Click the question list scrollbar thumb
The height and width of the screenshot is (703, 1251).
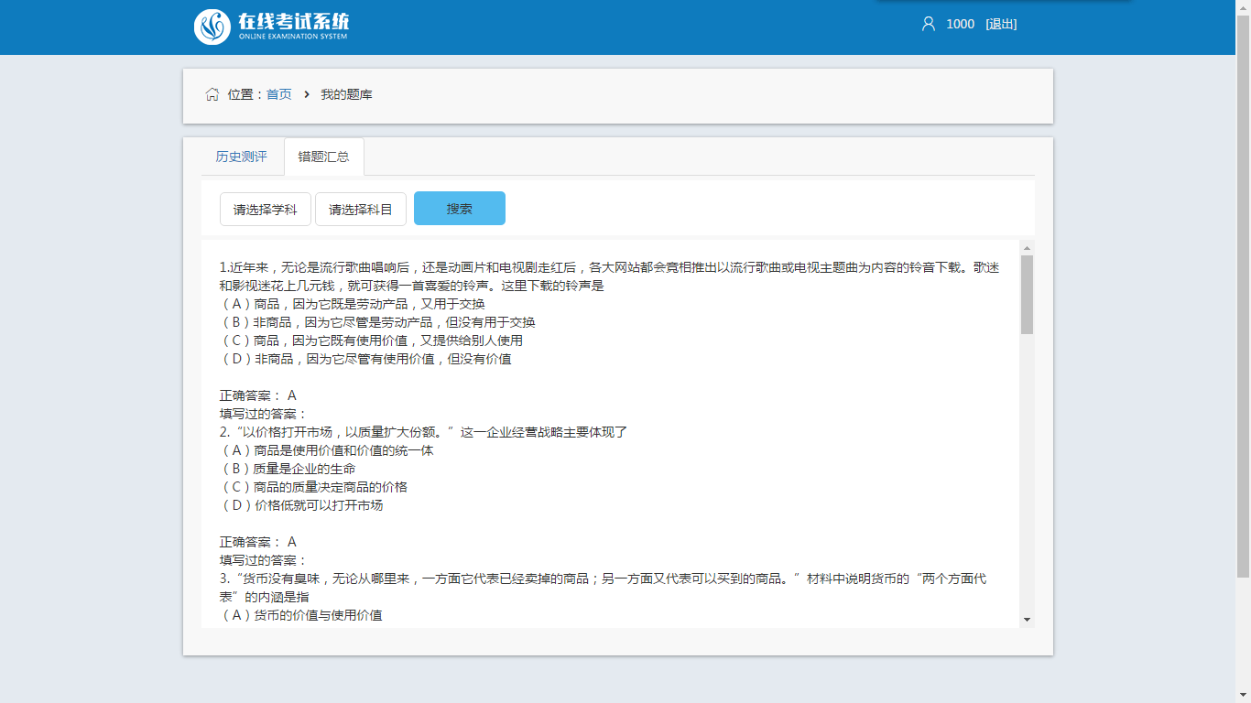click(x=1027, y=295)
